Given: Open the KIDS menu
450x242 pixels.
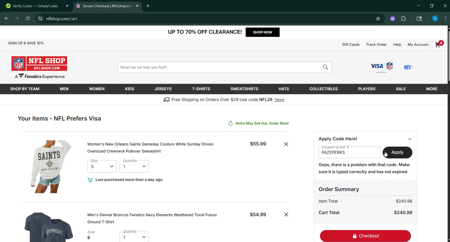Looking at the screenshot, I should [130, 89].
